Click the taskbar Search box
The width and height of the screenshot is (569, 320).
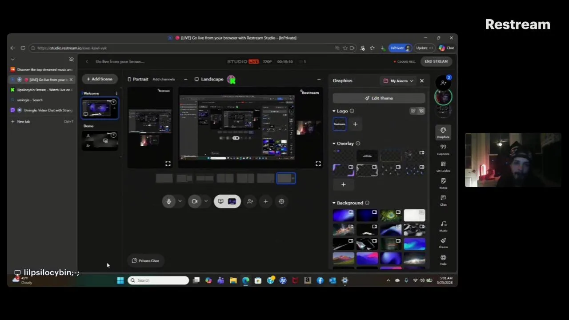tap(158, 280)
